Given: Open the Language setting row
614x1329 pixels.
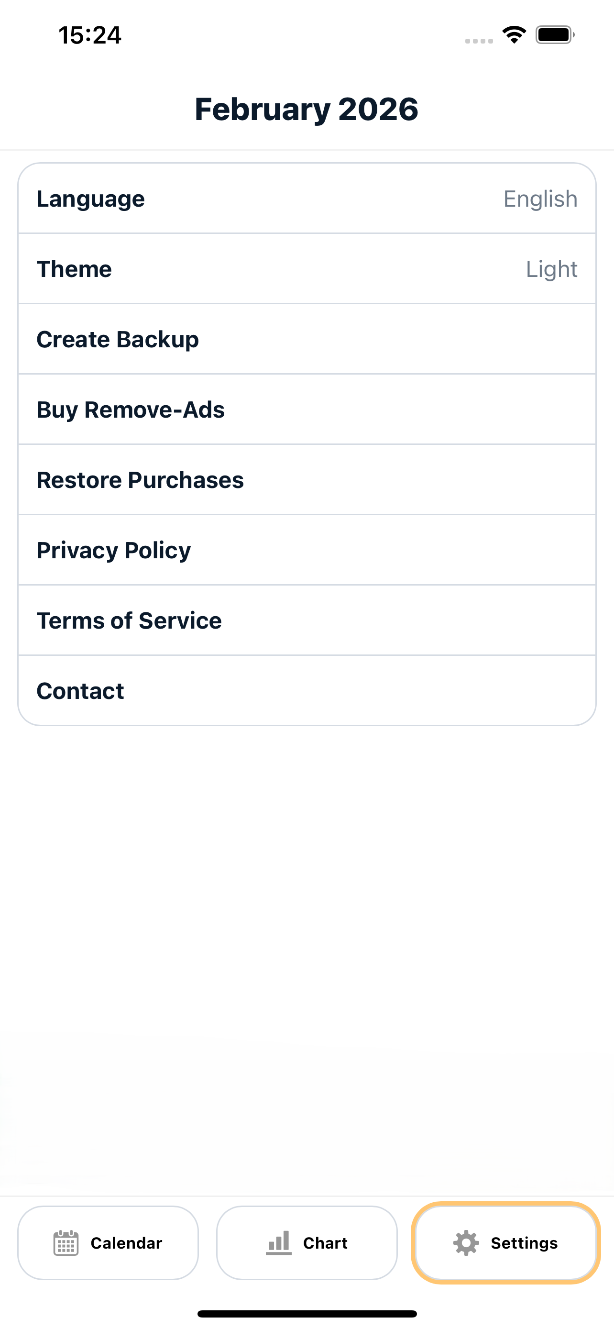Looking at the screenshot, I should [x=307, y=199].
